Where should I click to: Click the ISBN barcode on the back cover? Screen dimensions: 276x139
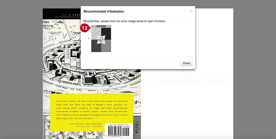pos(119,130)
